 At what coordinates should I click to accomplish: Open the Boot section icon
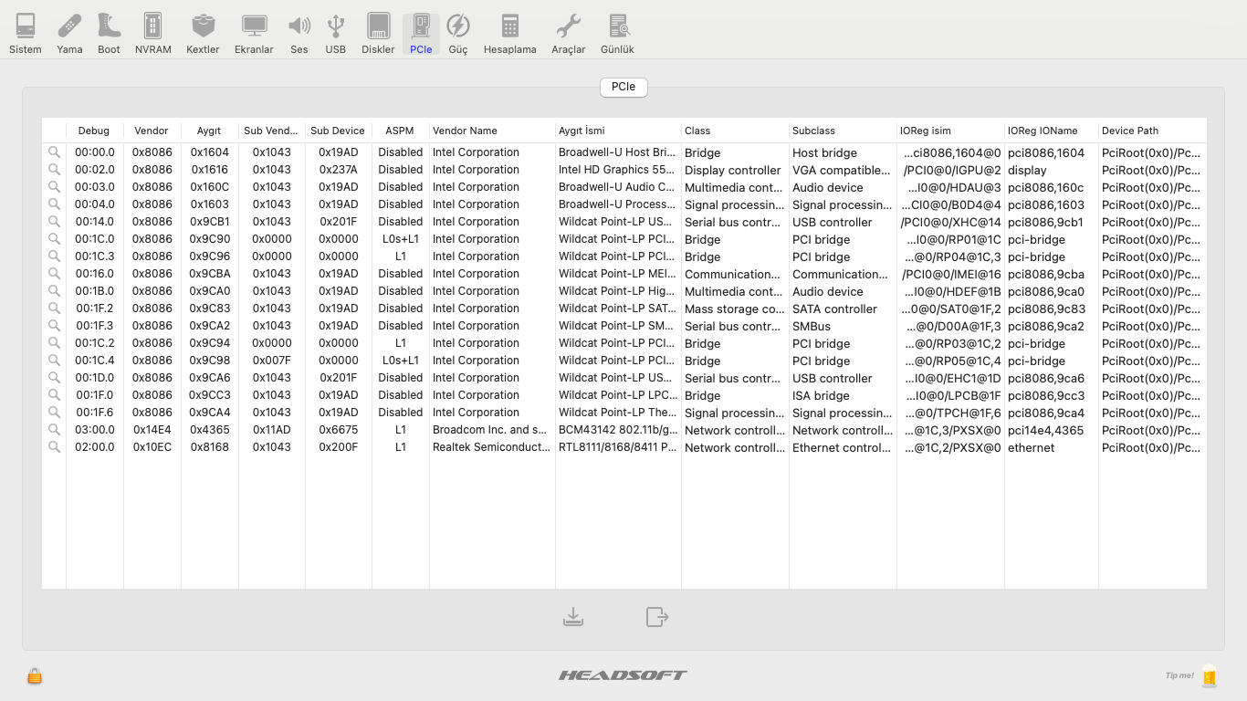pyautogui.click(x=109, y=34)
